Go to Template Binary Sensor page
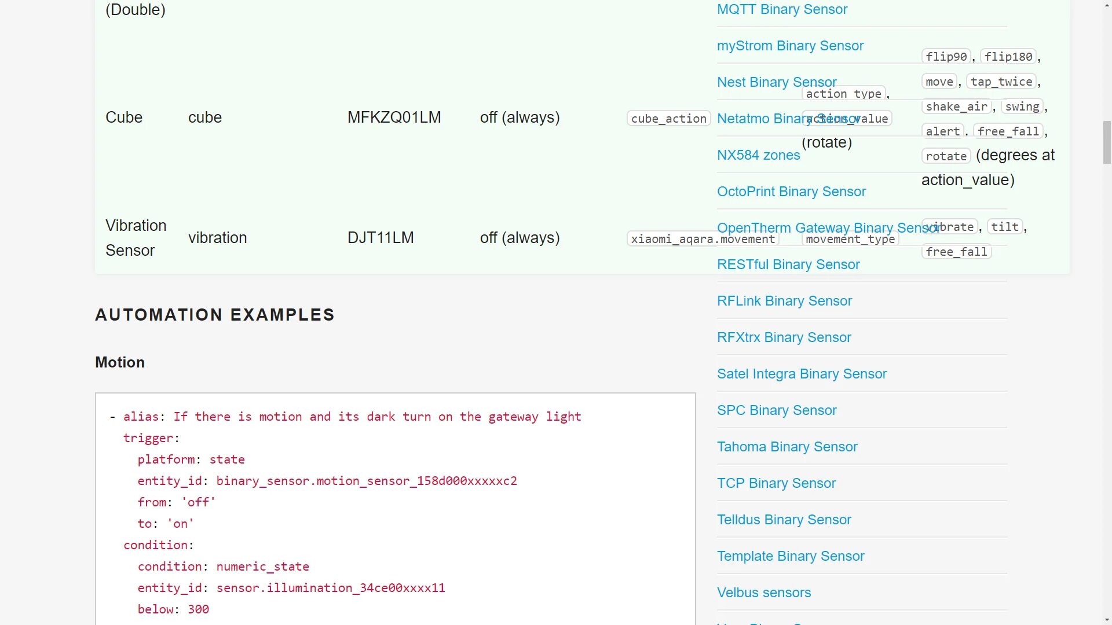1112x625 pixels. click(x=791, y=556)
